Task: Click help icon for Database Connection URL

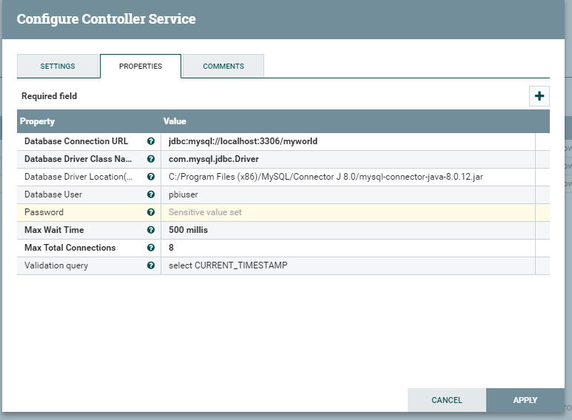Action: (x=151, y=141)
